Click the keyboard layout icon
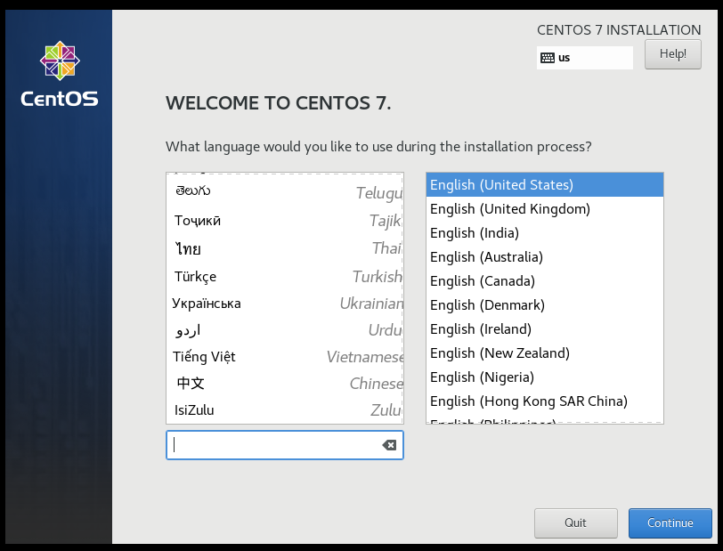This screenshot has height=551, width=723. pyautogui.click(x=548, y=58)
